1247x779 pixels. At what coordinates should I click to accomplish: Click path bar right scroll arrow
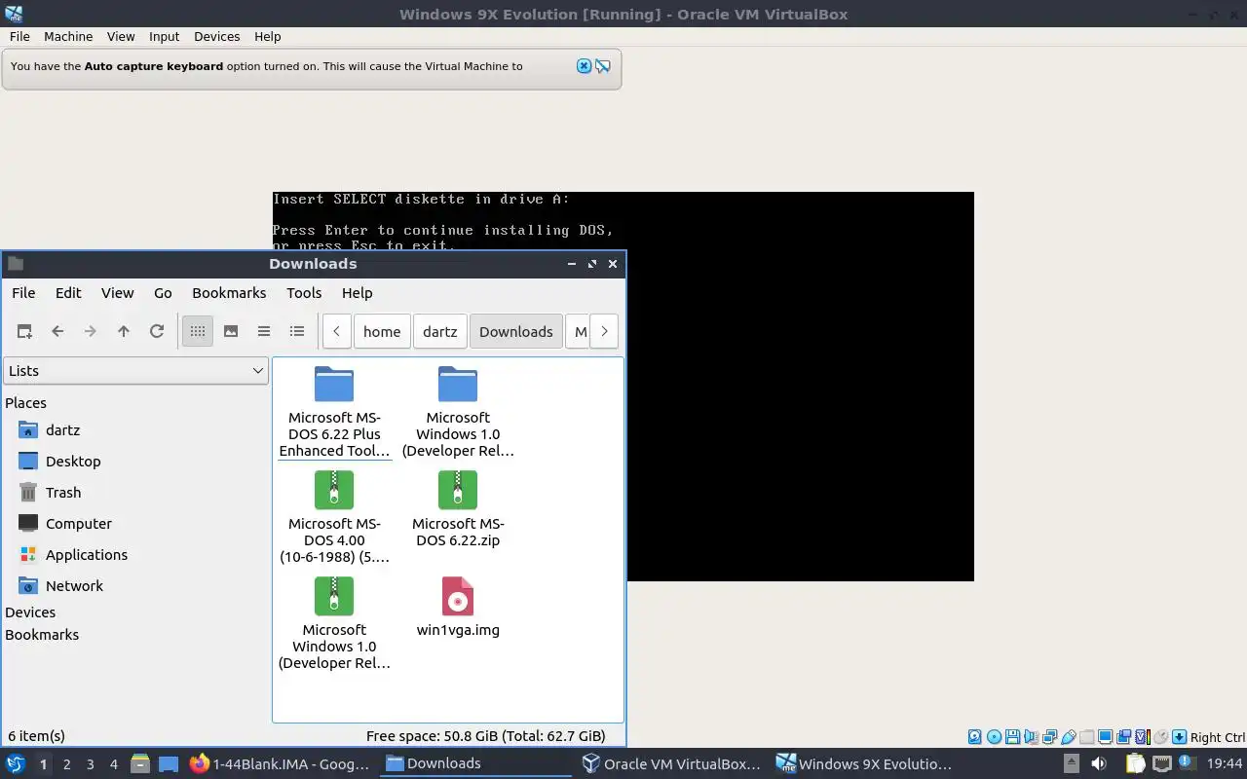(x=604, y=331)
